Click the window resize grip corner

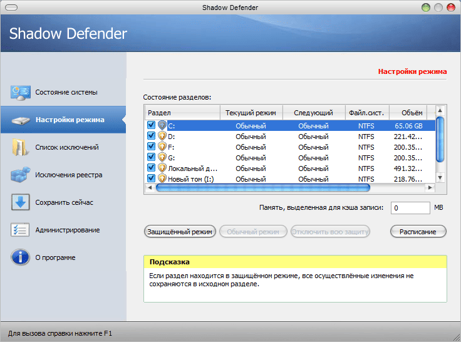[457, 338]
